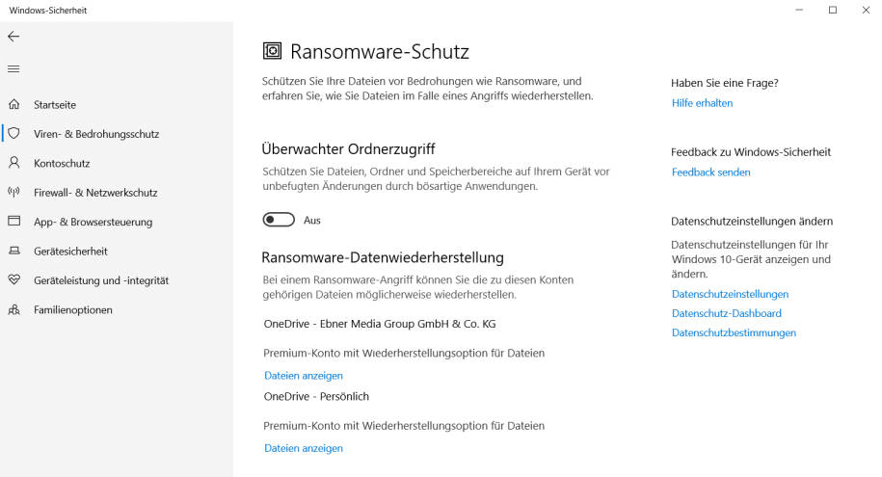The image size is (882, 477).
Task: Click the App- & Browsersteuerung window icon
Action: point(14,221)
